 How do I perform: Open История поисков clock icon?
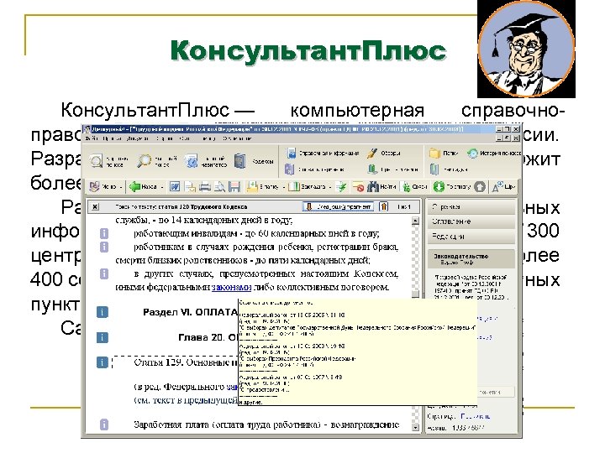472,154
